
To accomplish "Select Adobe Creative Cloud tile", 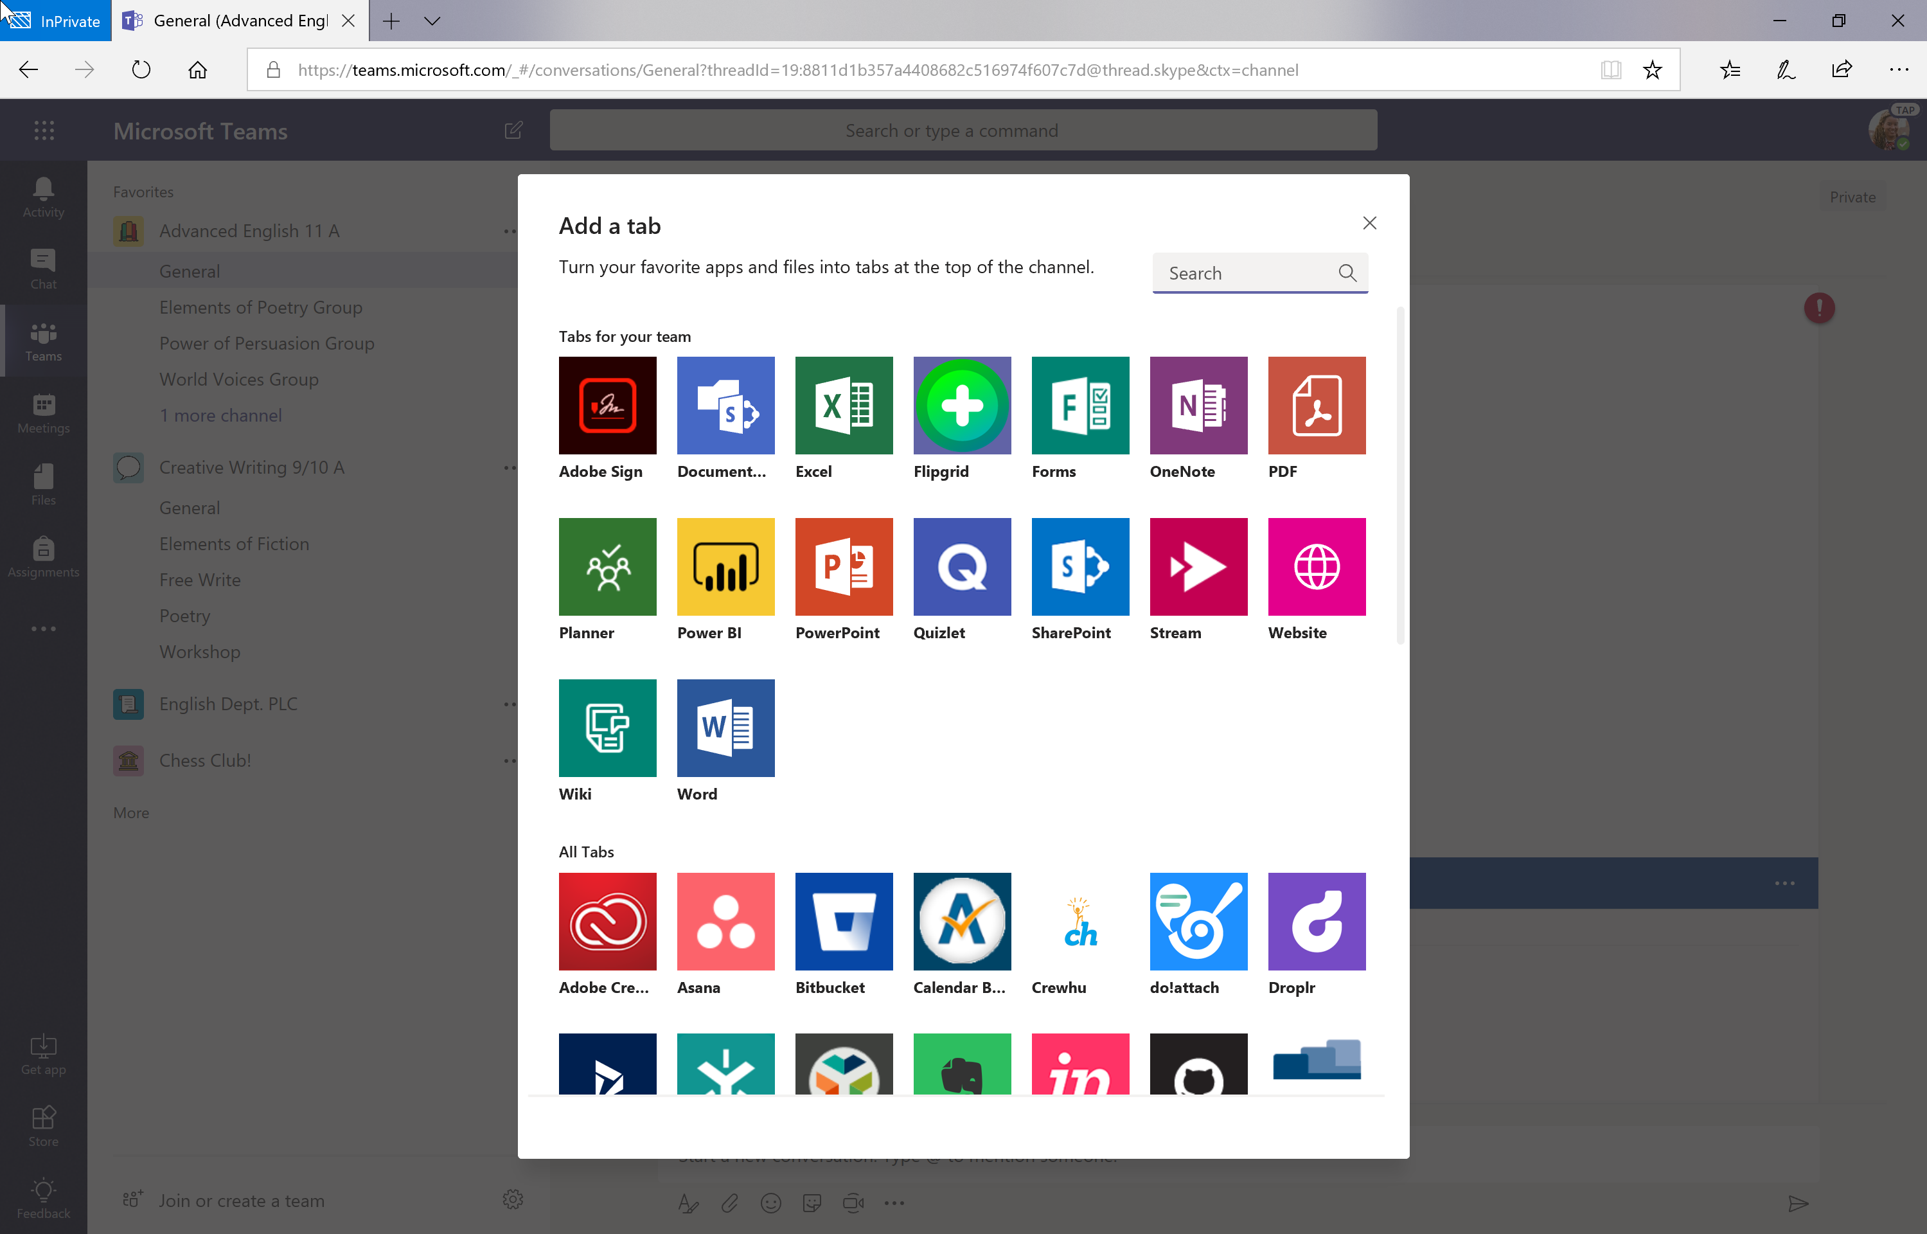I will [x=607, y=922].
